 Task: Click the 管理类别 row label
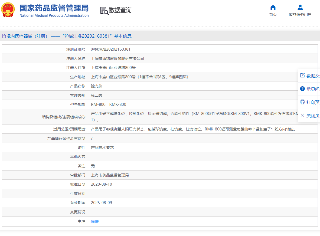click(x=77, y=95)
